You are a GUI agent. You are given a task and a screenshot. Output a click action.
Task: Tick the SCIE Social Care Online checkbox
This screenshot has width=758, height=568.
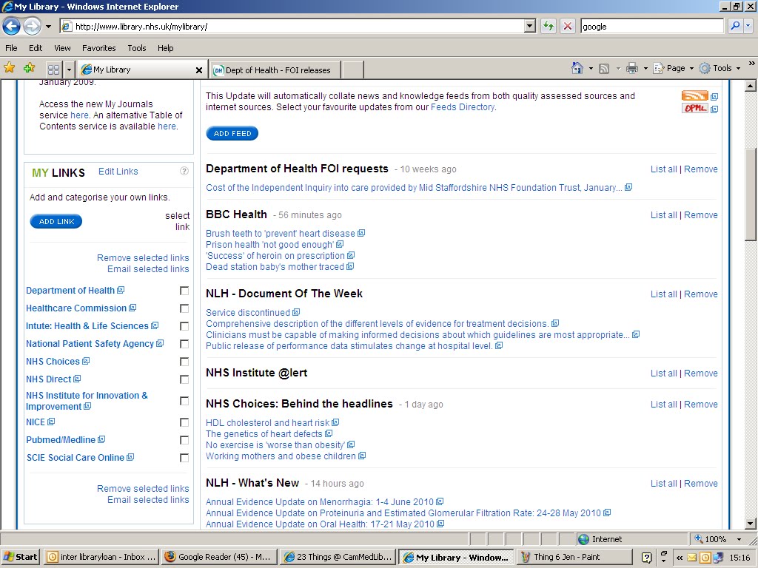184,457
